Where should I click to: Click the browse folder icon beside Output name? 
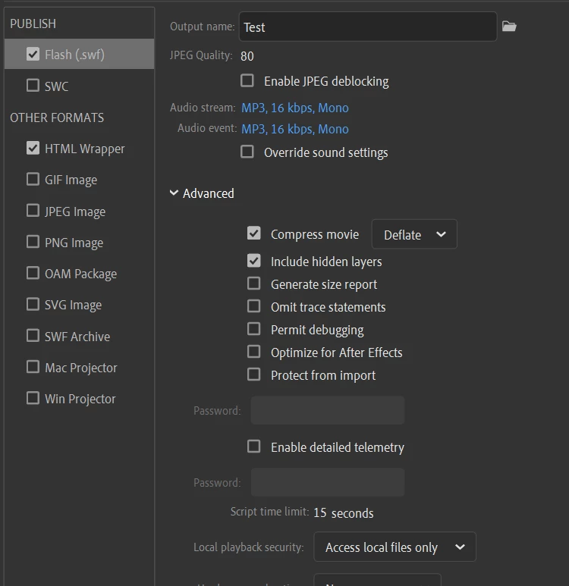(x=509, y=27)
